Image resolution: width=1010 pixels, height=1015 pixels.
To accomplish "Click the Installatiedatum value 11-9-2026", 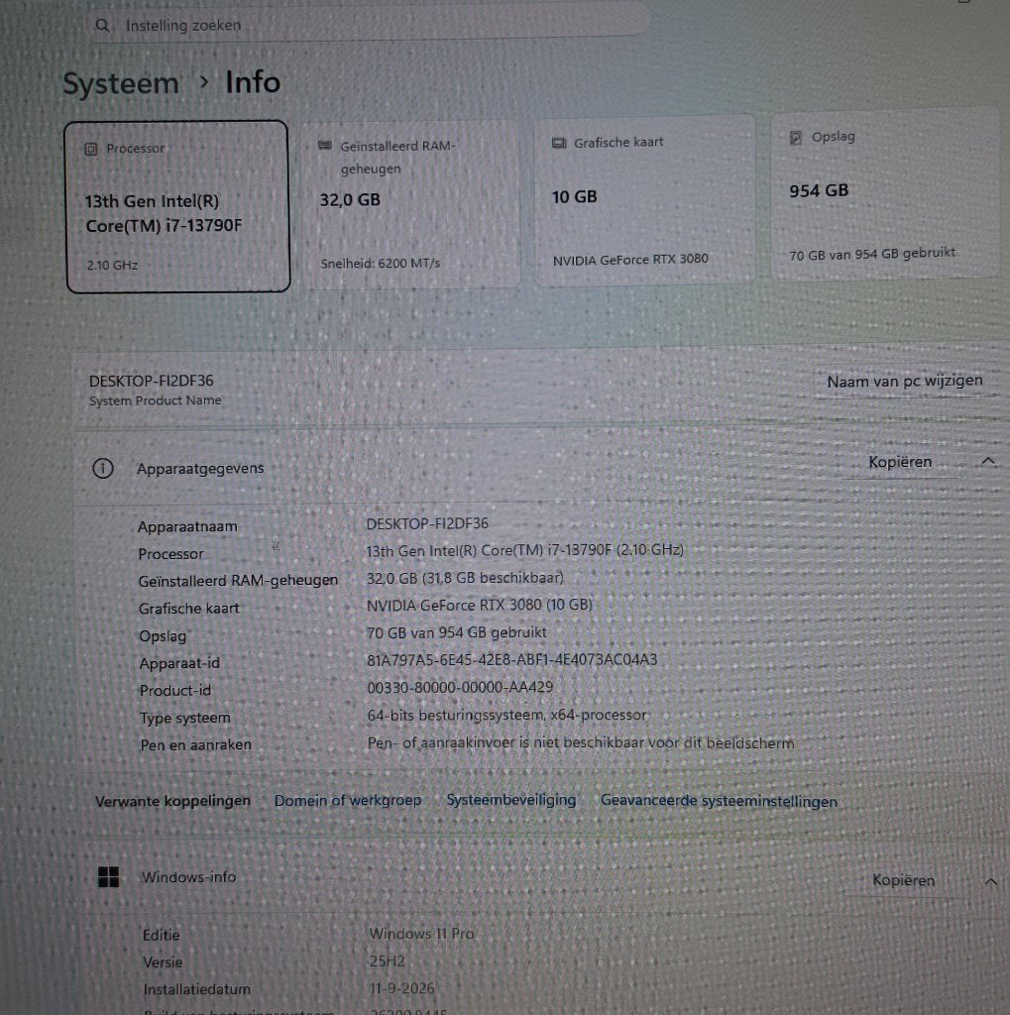I will point(402,988).
